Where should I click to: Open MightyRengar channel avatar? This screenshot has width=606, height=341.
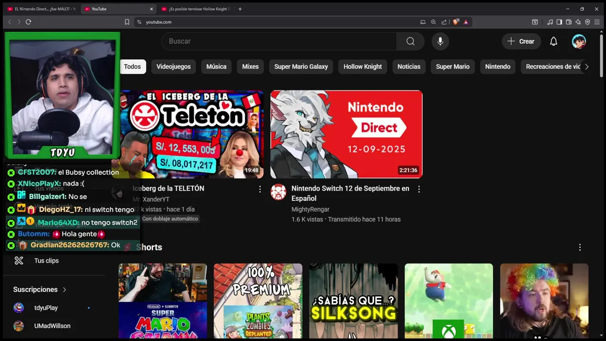tap(278, 192)
